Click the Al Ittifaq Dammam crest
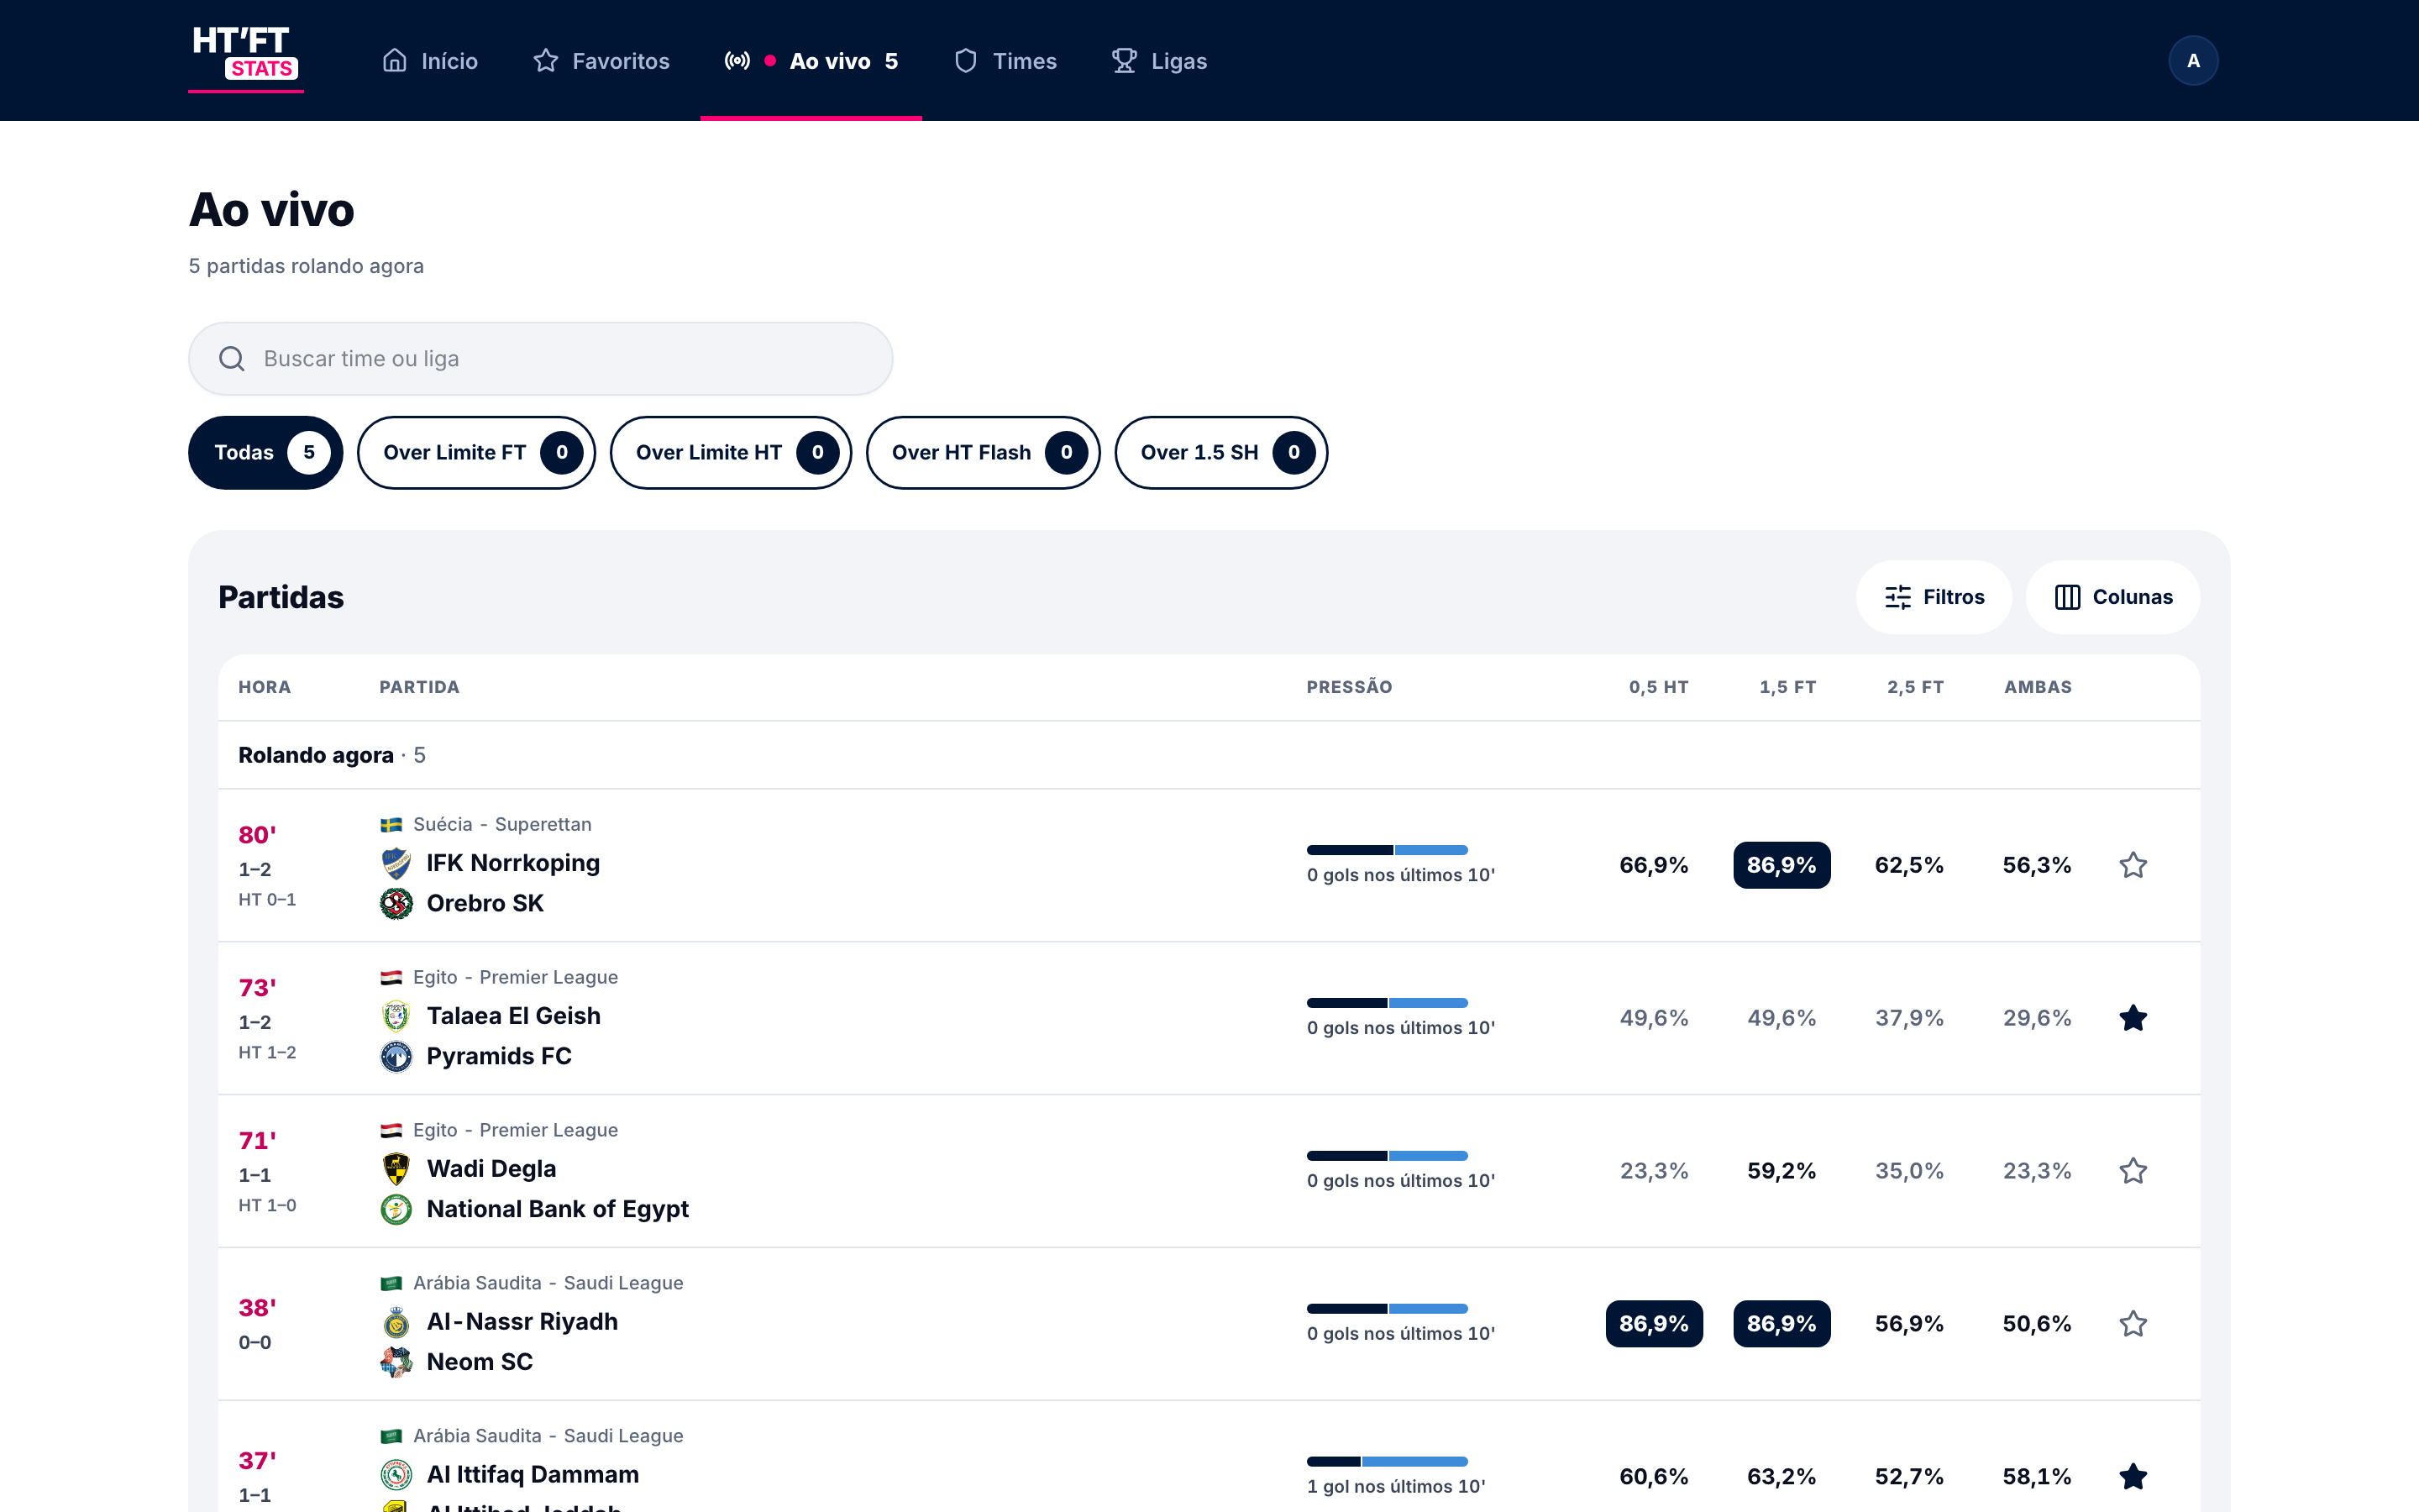 click(x=396, y=1475)
